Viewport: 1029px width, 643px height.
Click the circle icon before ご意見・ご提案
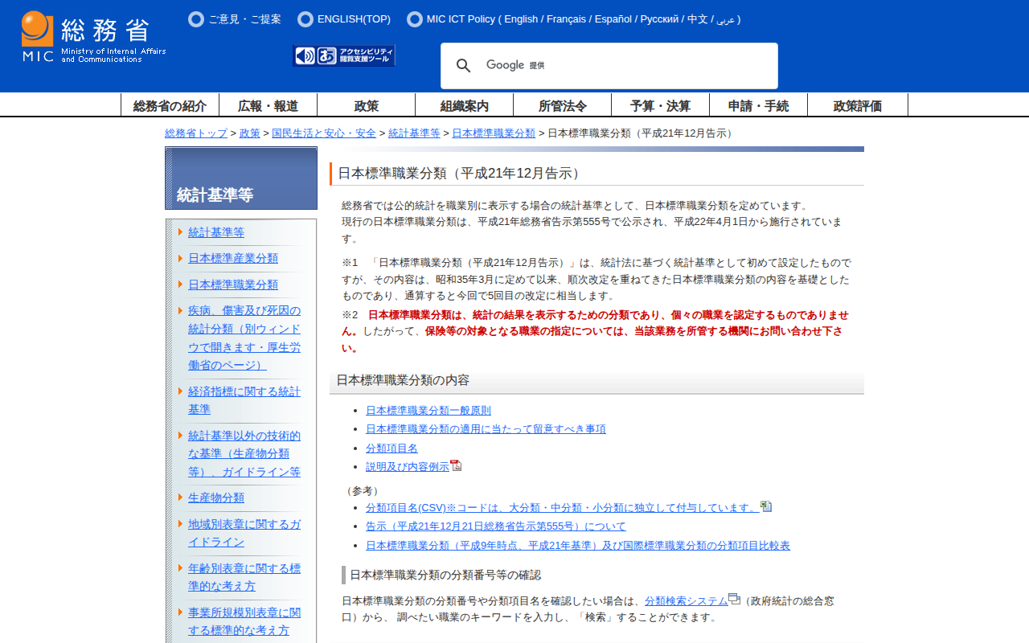point(196,18)
